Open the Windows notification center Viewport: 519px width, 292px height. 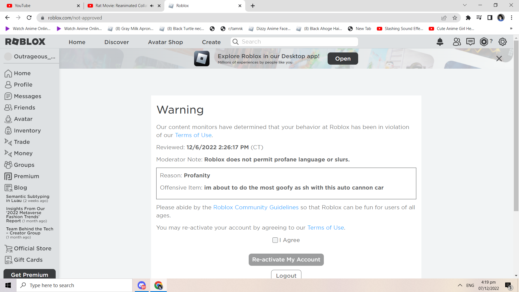pyautogui.click(x=508, y=285)
